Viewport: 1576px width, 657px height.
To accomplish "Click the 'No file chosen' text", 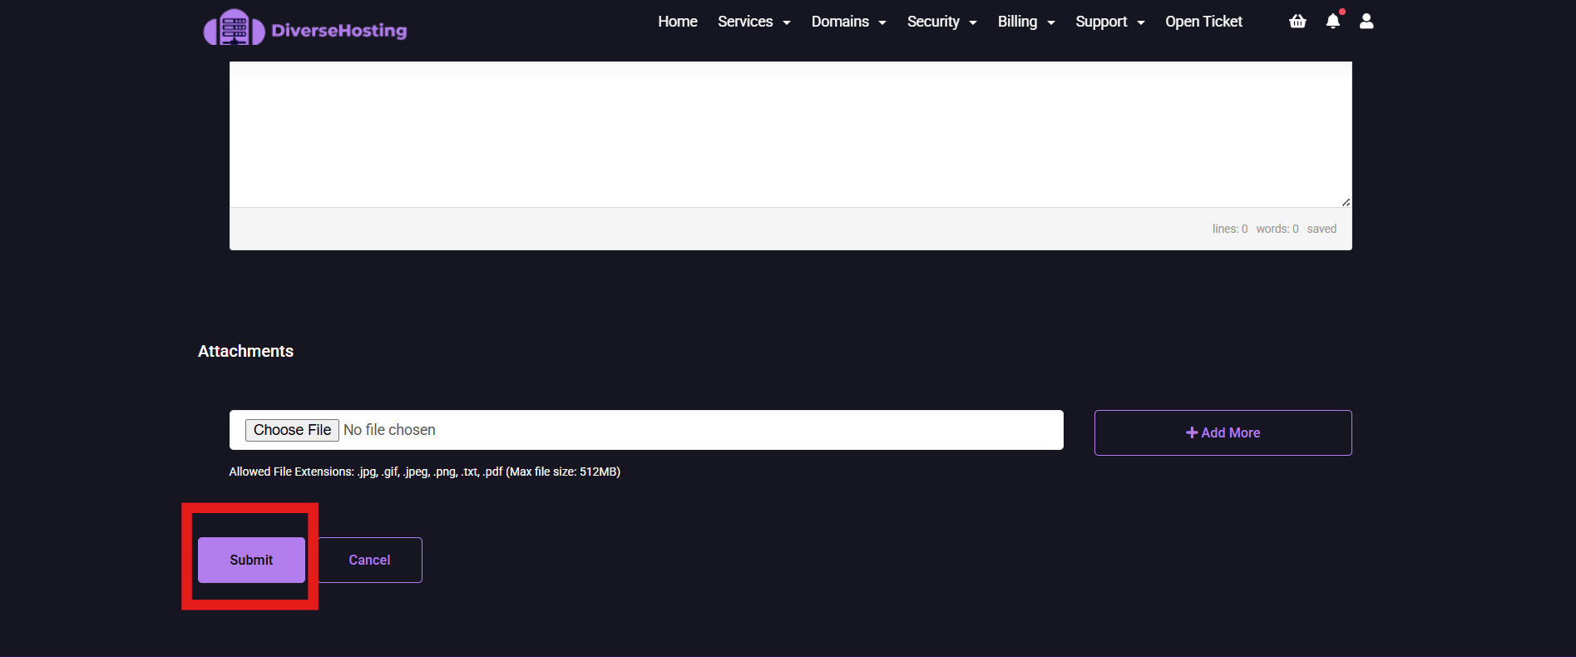I will (x=389, y=430).
